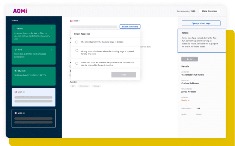The height and width of the screenshot is (146, 235).
Task: Click the Medium priority value
Action: point(185,100)
